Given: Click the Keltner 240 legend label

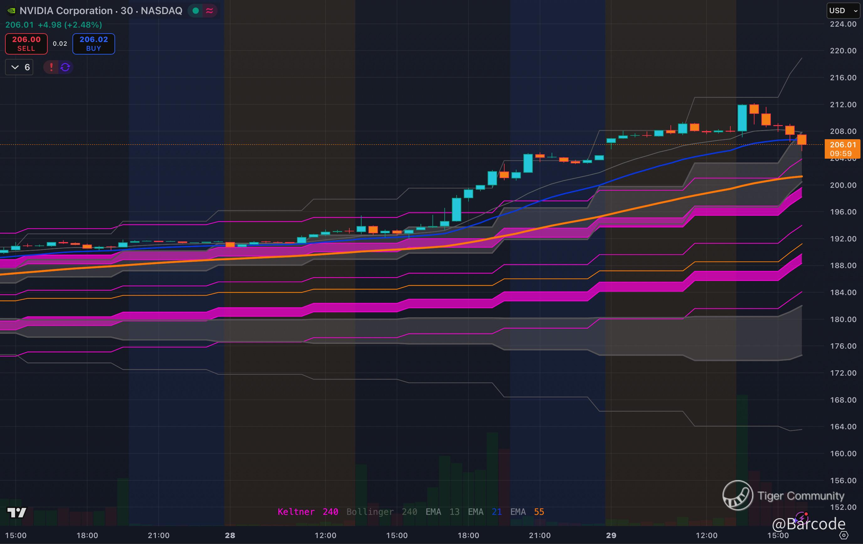Looking at the screenshot, I should tap(308, 512).
